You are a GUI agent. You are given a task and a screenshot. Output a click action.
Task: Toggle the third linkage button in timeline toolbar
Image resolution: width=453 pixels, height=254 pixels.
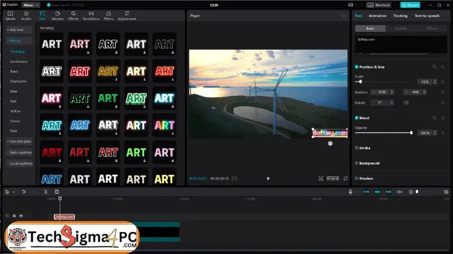click(388, 192)
